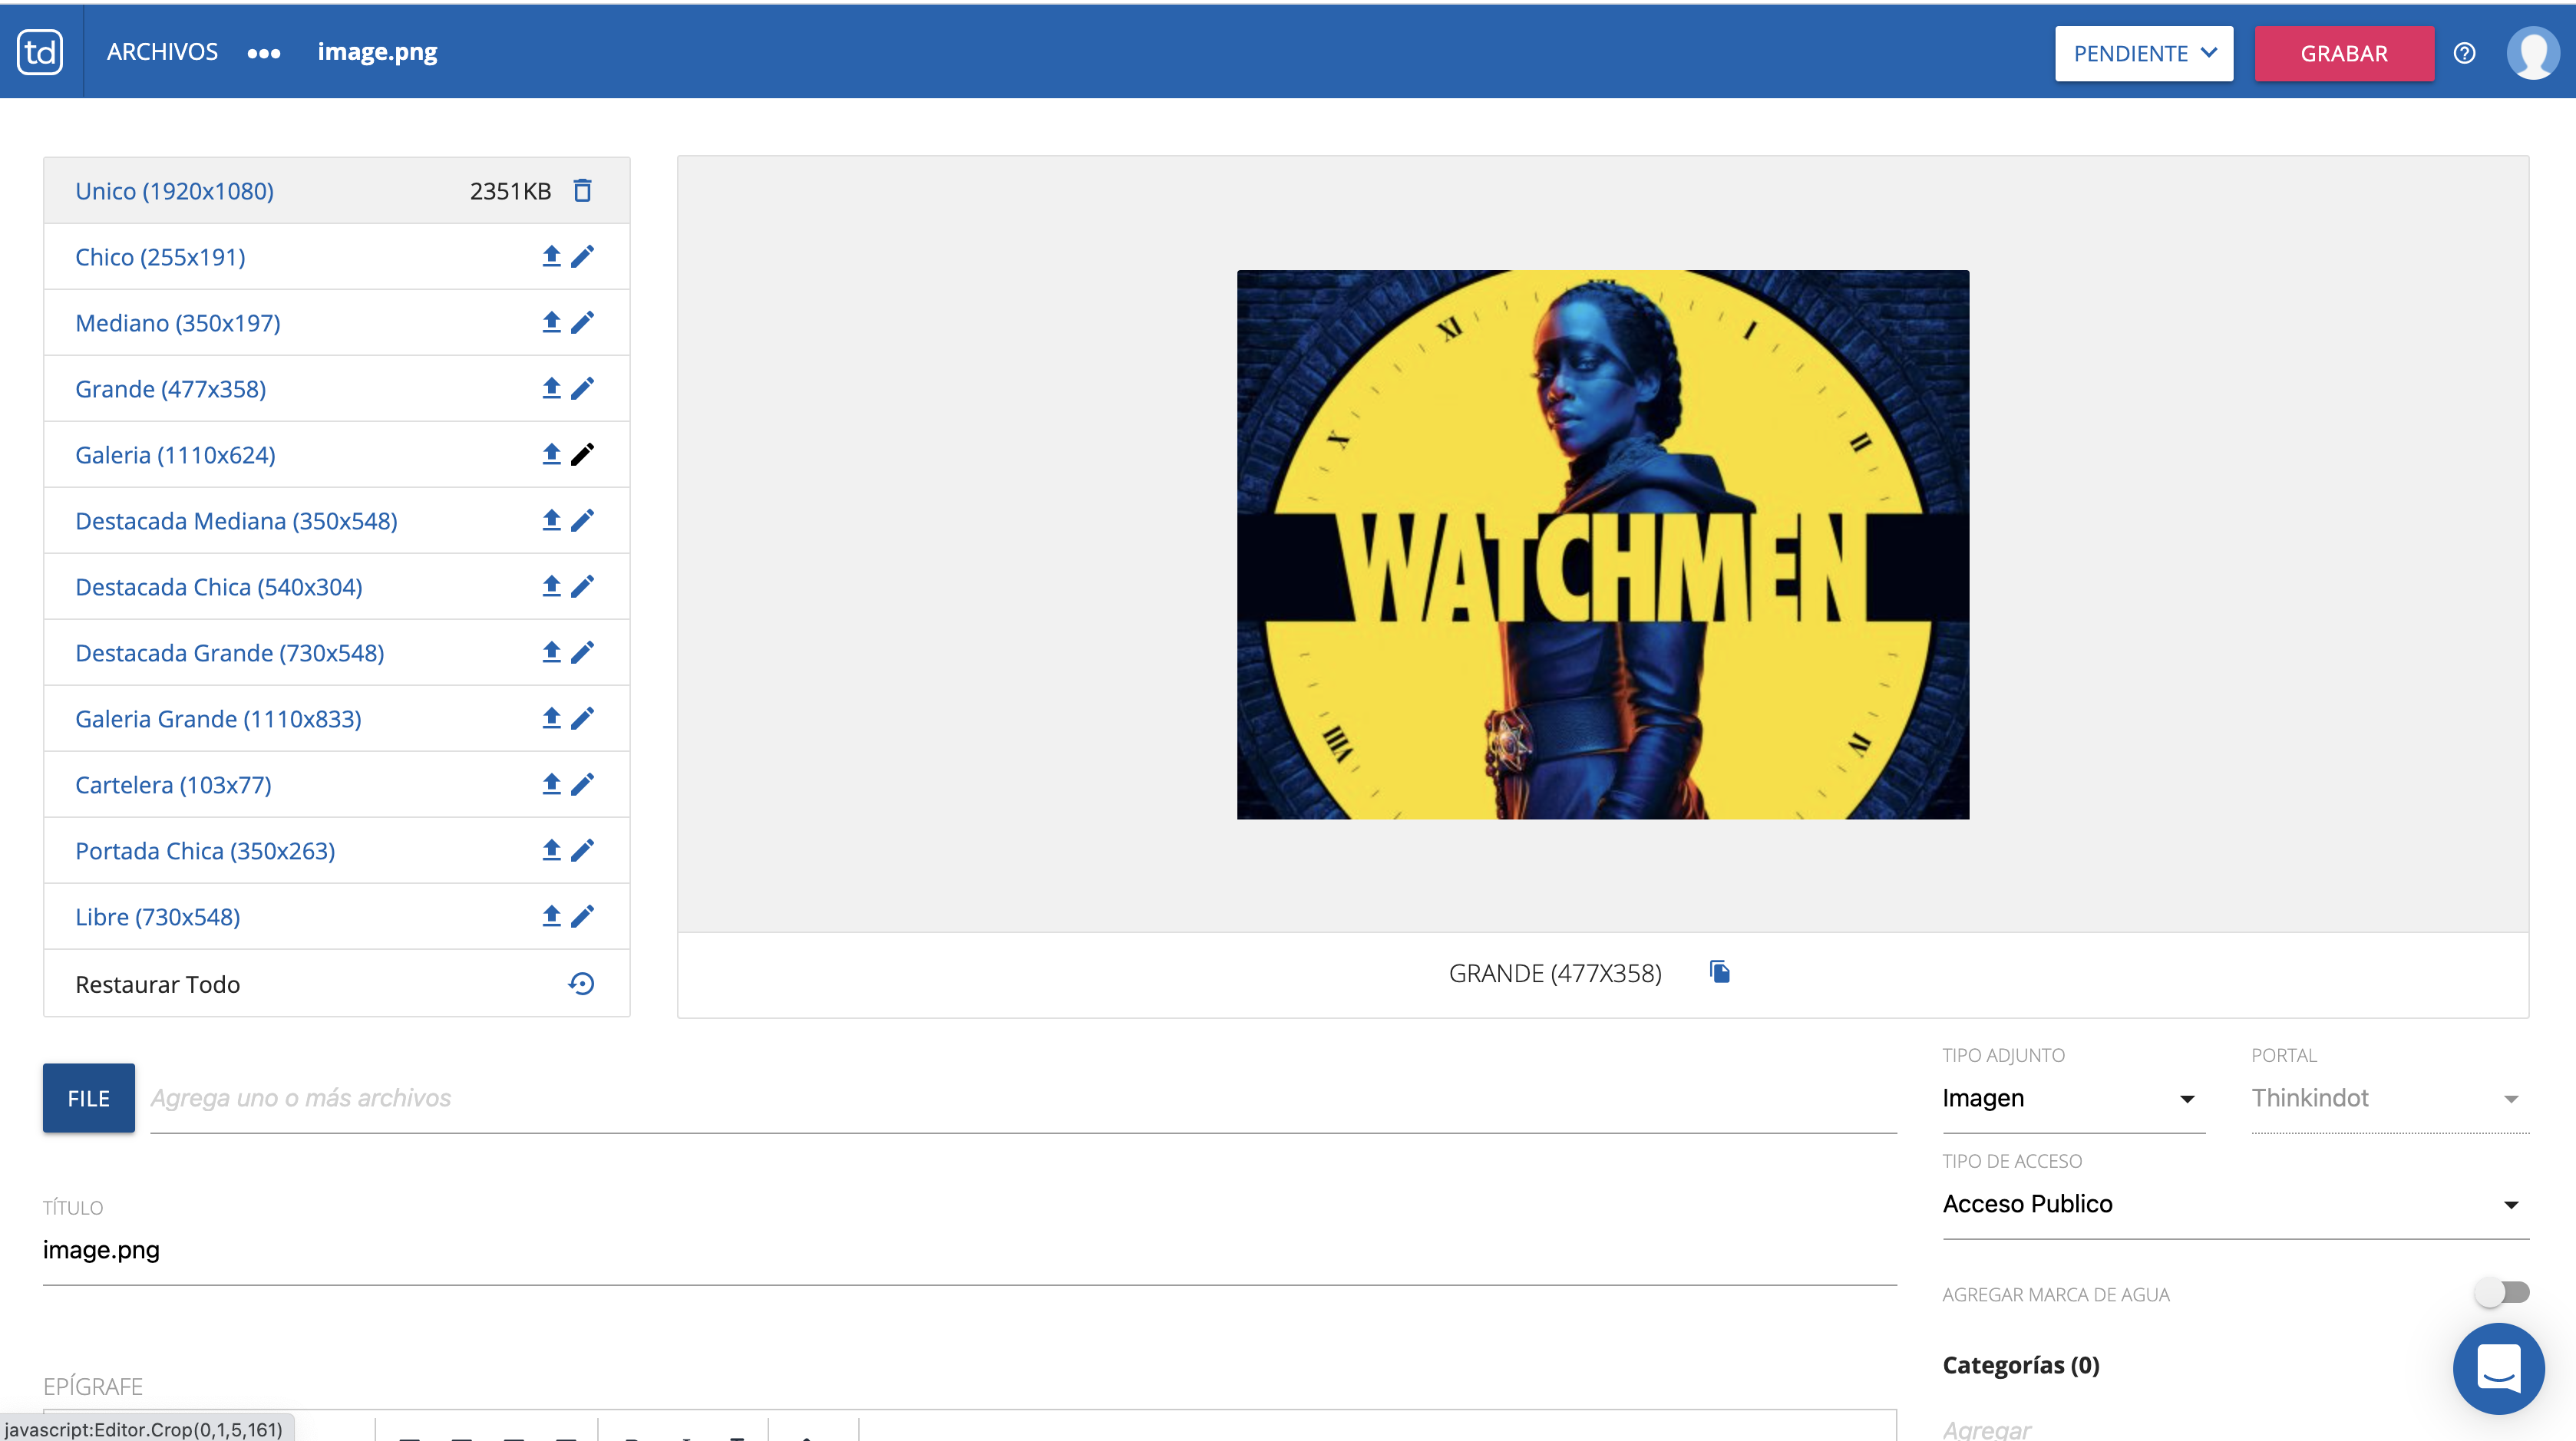Copy the GRANDE (477X358) image link
2576x1441 pixels.
(x=1720, y=972)
